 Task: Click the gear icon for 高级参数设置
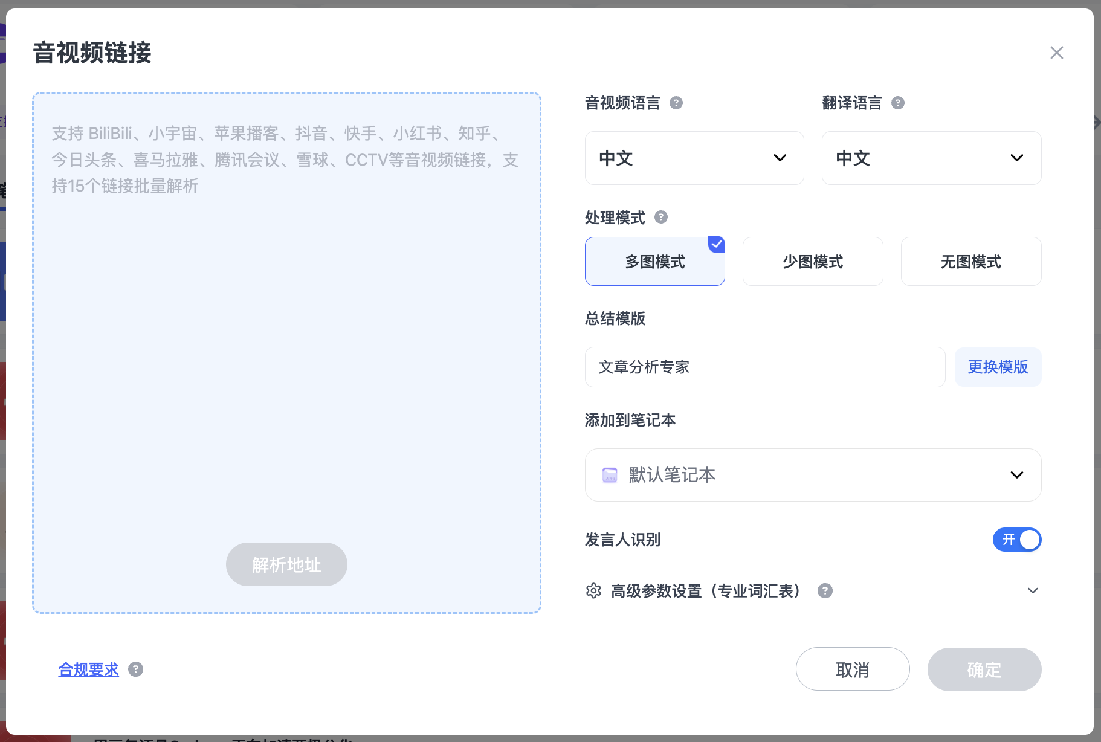point(593,590)
